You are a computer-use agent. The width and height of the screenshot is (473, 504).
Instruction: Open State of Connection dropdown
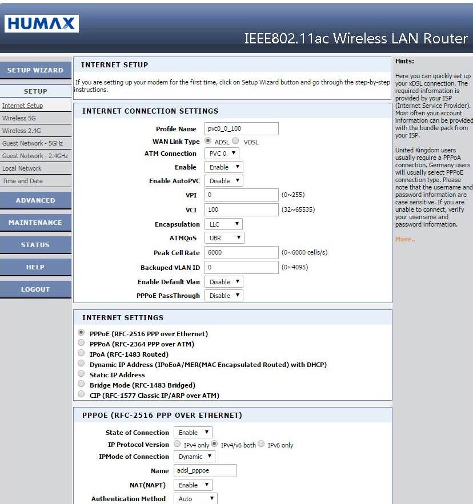pyautogui.click(x=193, y=432)
